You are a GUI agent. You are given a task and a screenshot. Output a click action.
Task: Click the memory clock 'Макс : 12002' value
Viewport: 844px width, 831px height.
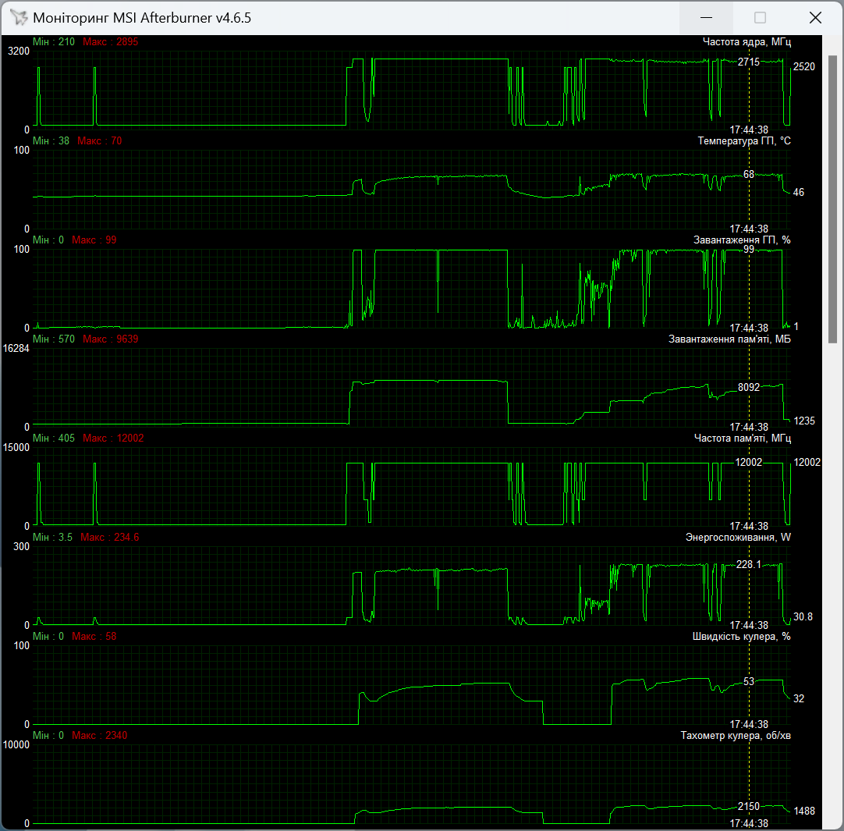pos(113,439)
